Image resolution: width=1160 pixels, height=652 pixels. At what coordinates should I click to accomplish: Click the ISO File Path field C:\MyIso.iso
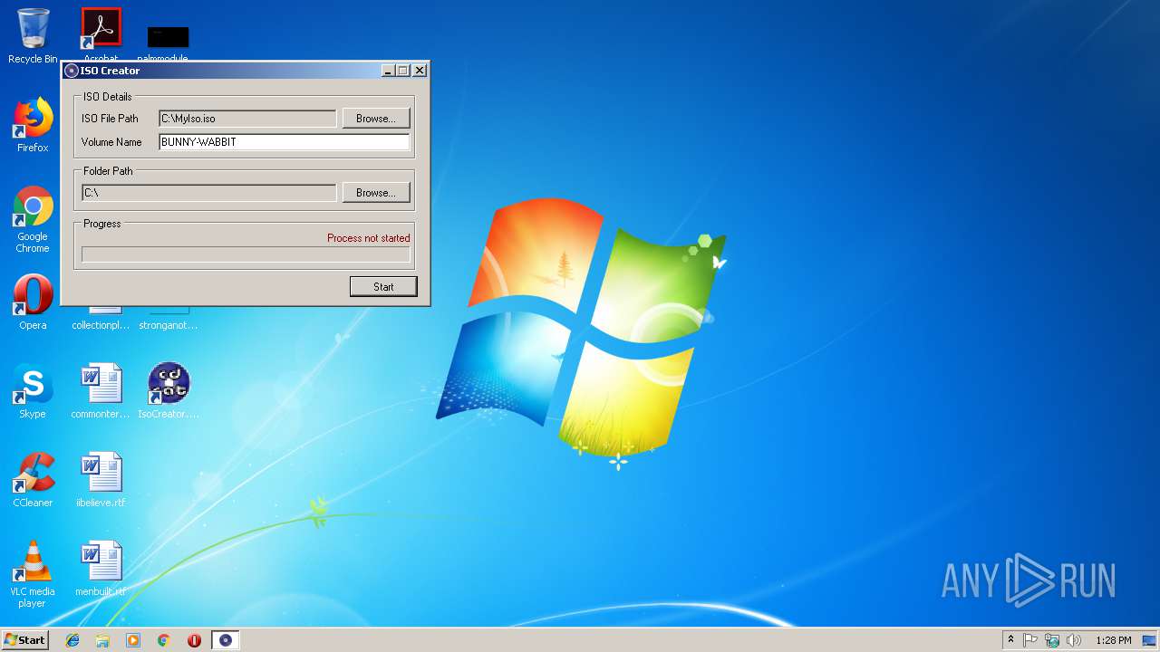(x=247, y=119)
